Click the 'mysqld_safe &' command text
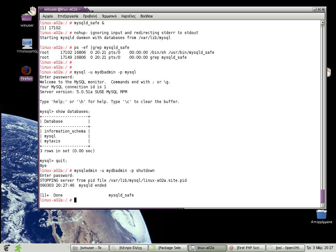The width and height of the screenshot is (336, 252). pos(89,23)
